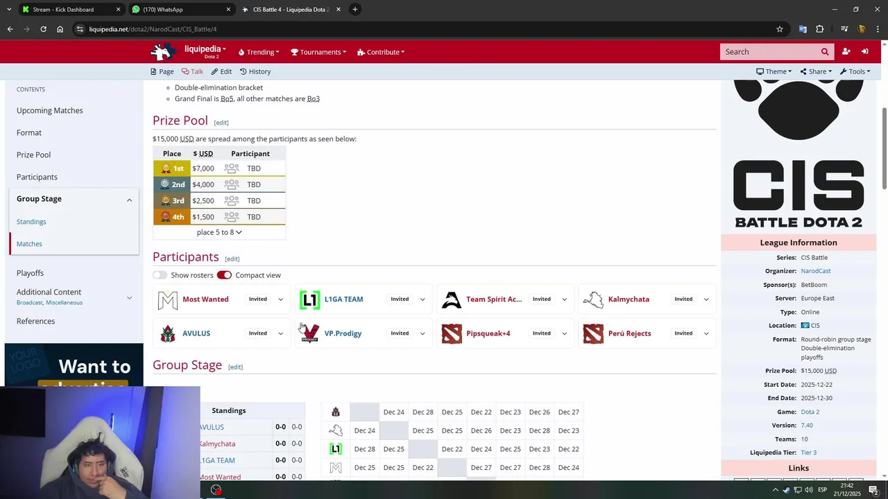888x499 pixels.
Task: Click the search magnifier icon
Action: tap(825, 52)
